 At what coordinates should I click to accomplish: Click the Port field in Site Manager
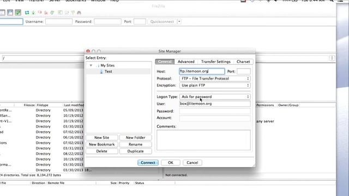(244, 71)
